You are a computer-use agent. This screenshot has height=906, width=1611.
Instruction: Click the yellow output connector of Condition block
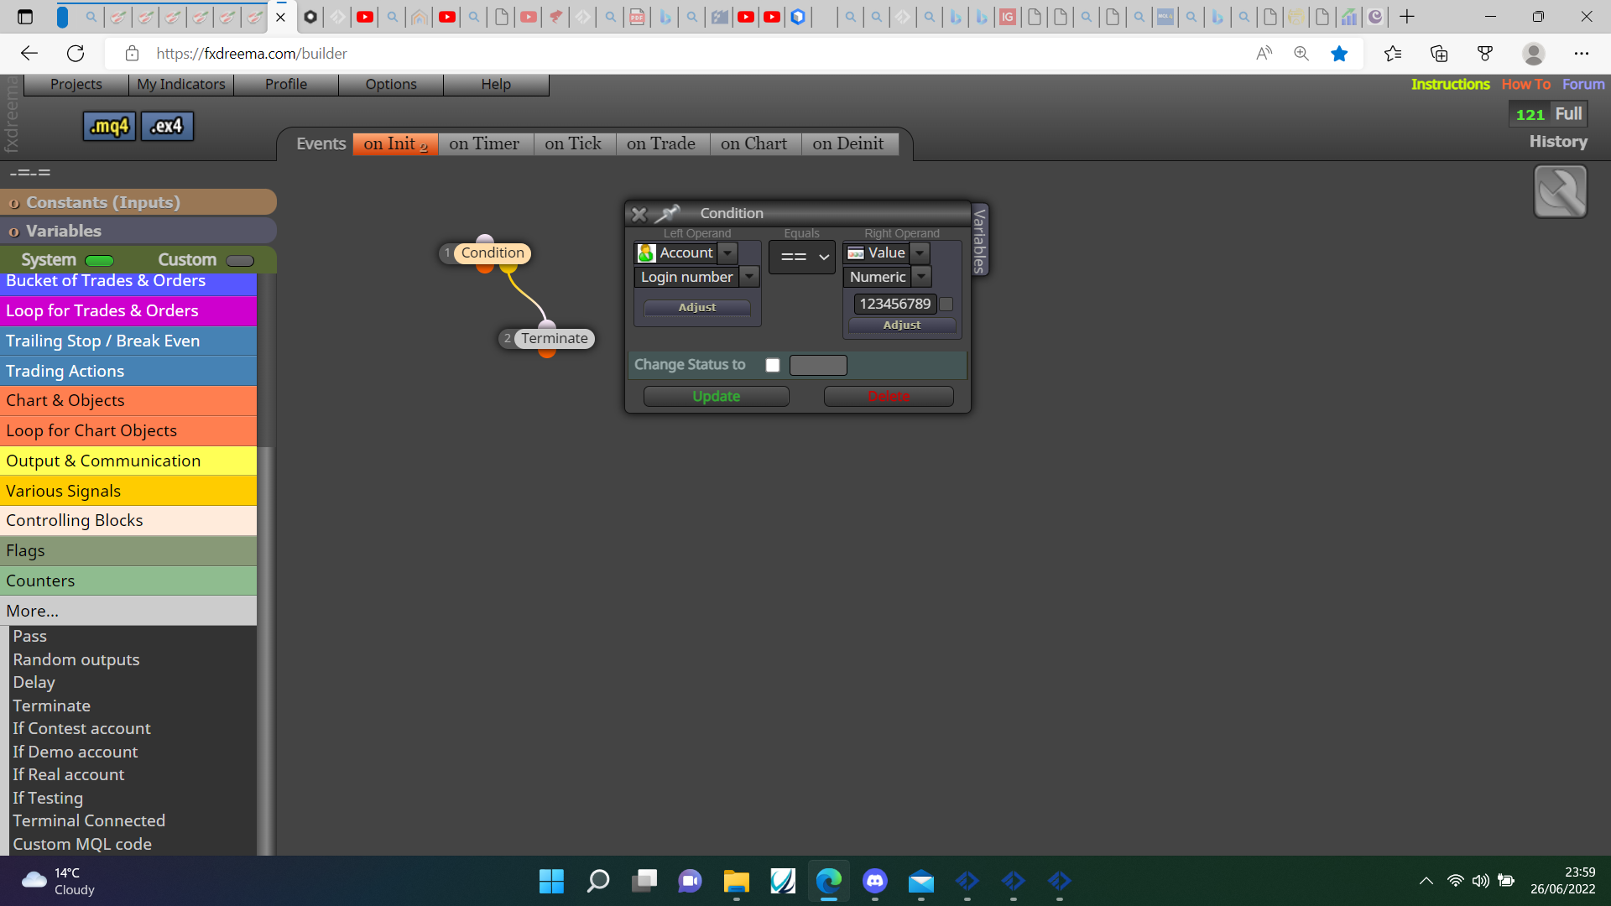point(508,268)
